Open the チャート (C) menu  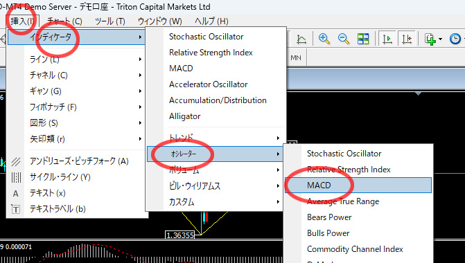pyautogui.click(x=64, y=21)
